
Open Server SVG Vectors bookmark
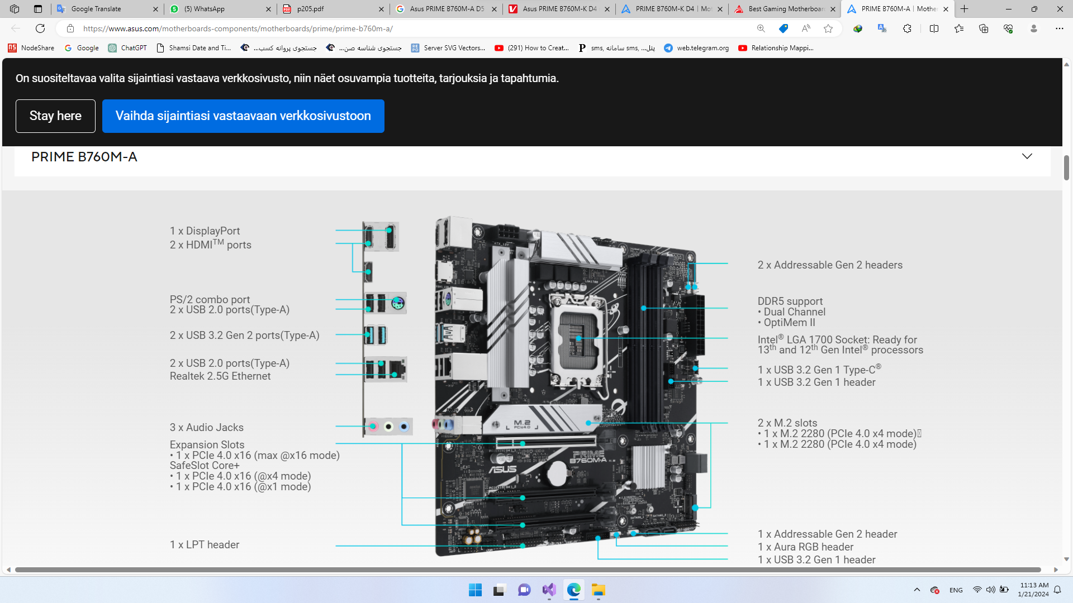[x=448, y=48]
